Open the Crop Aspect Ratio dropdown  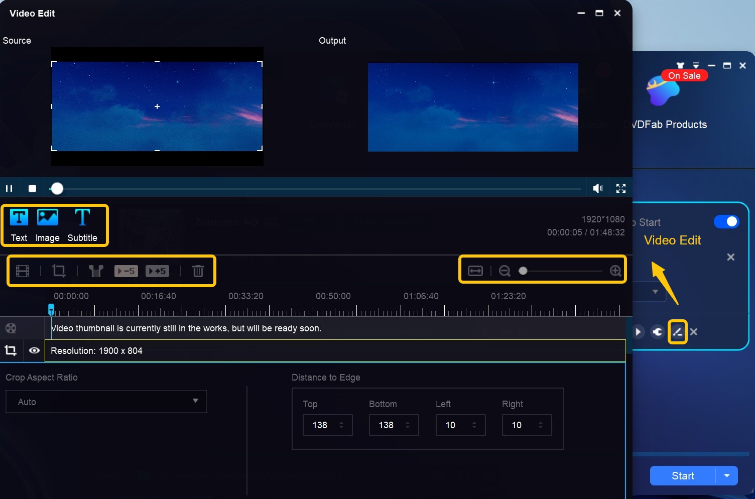[x=105, y=402]
